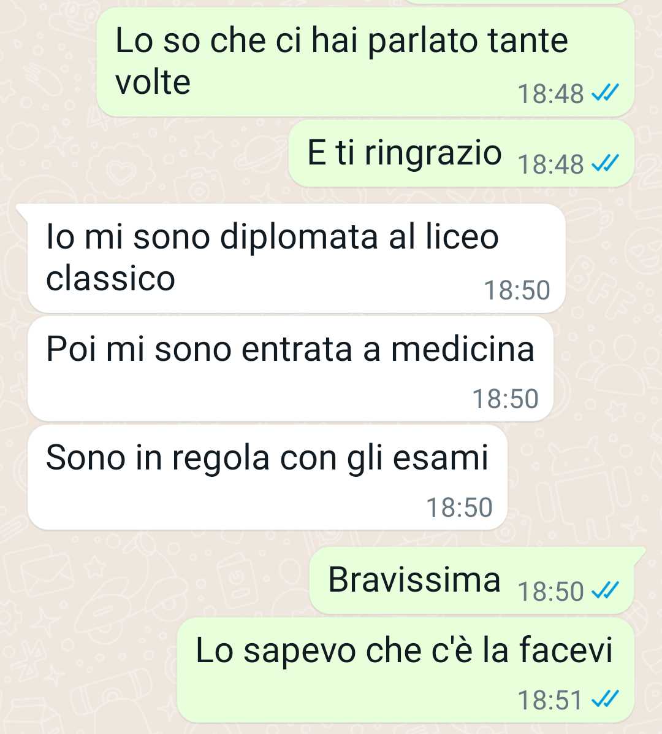This screenshot has height=734, width=662.
Task: Tap the blue double-check beside "E ti ringrazio"
Action: click(x=605, y=163)
